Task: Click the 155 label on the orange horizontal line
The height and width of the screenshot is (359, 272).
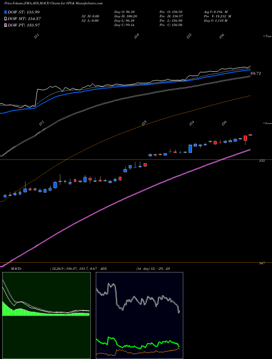Action: click(262, 161)
